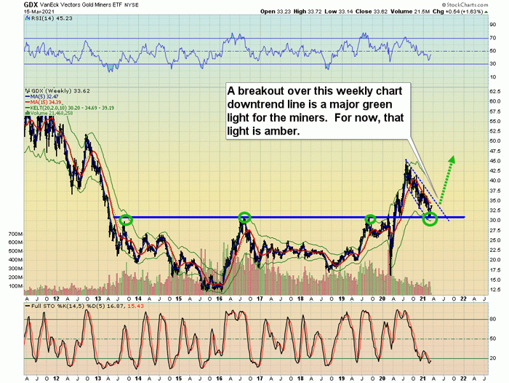Screen dimensions: 509x383
Task: Click the green up-triangle beside Chg value
Action: coord(486,12)
